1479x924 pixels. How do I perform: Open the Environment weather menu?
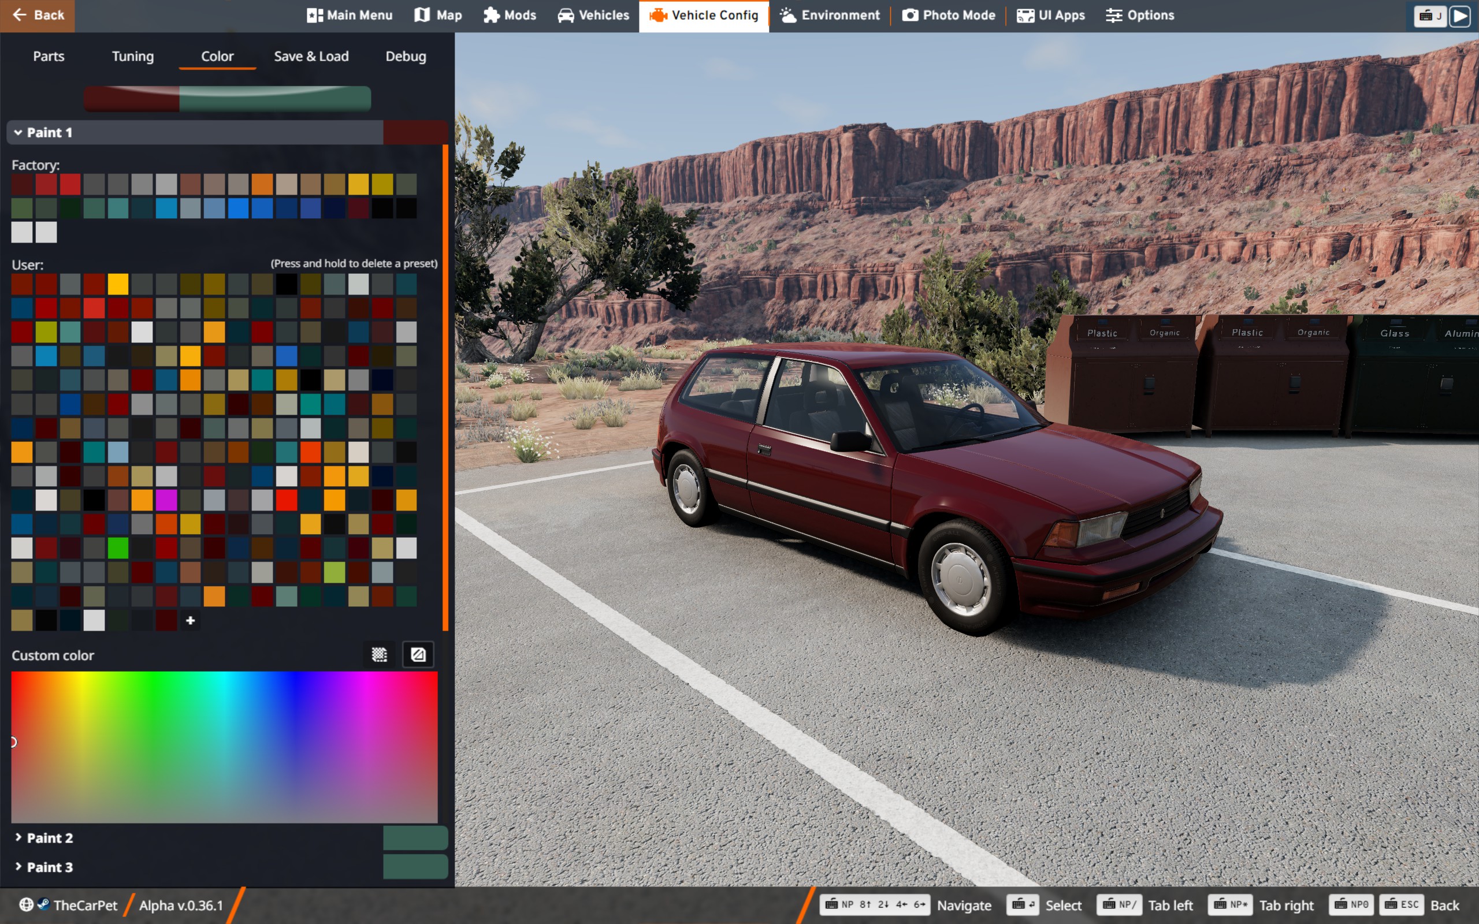tap(830, 15)
